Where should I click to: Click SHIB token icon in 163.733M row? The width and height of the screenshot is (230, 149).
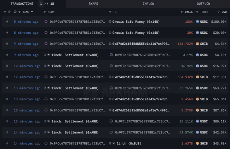[x=197, y=44]
